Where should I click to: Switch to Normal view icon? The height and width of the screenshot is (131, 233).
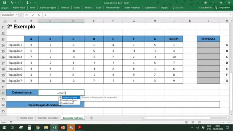pyautogui.click(x=186, y=122)
